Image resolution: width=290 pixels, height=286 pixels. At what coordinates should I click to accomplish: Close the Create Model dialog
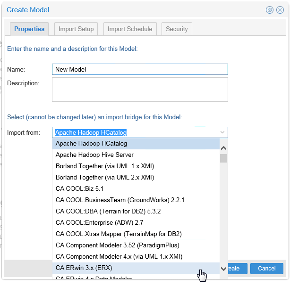tap(280, 10)
